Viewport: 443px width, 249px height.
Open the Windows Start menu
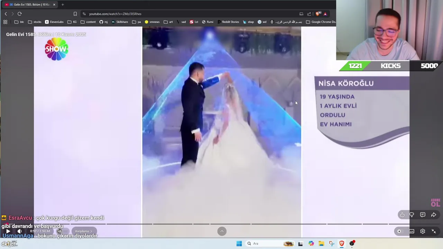pos(239,243)
